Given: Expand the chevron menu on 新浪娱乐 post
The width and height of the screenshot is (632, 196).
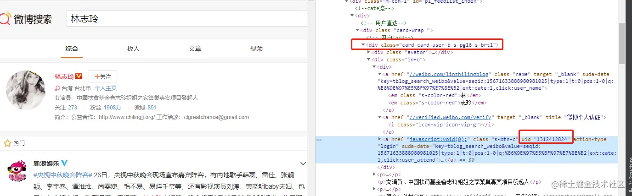Looking at the screenshot, I should [303, 163].
